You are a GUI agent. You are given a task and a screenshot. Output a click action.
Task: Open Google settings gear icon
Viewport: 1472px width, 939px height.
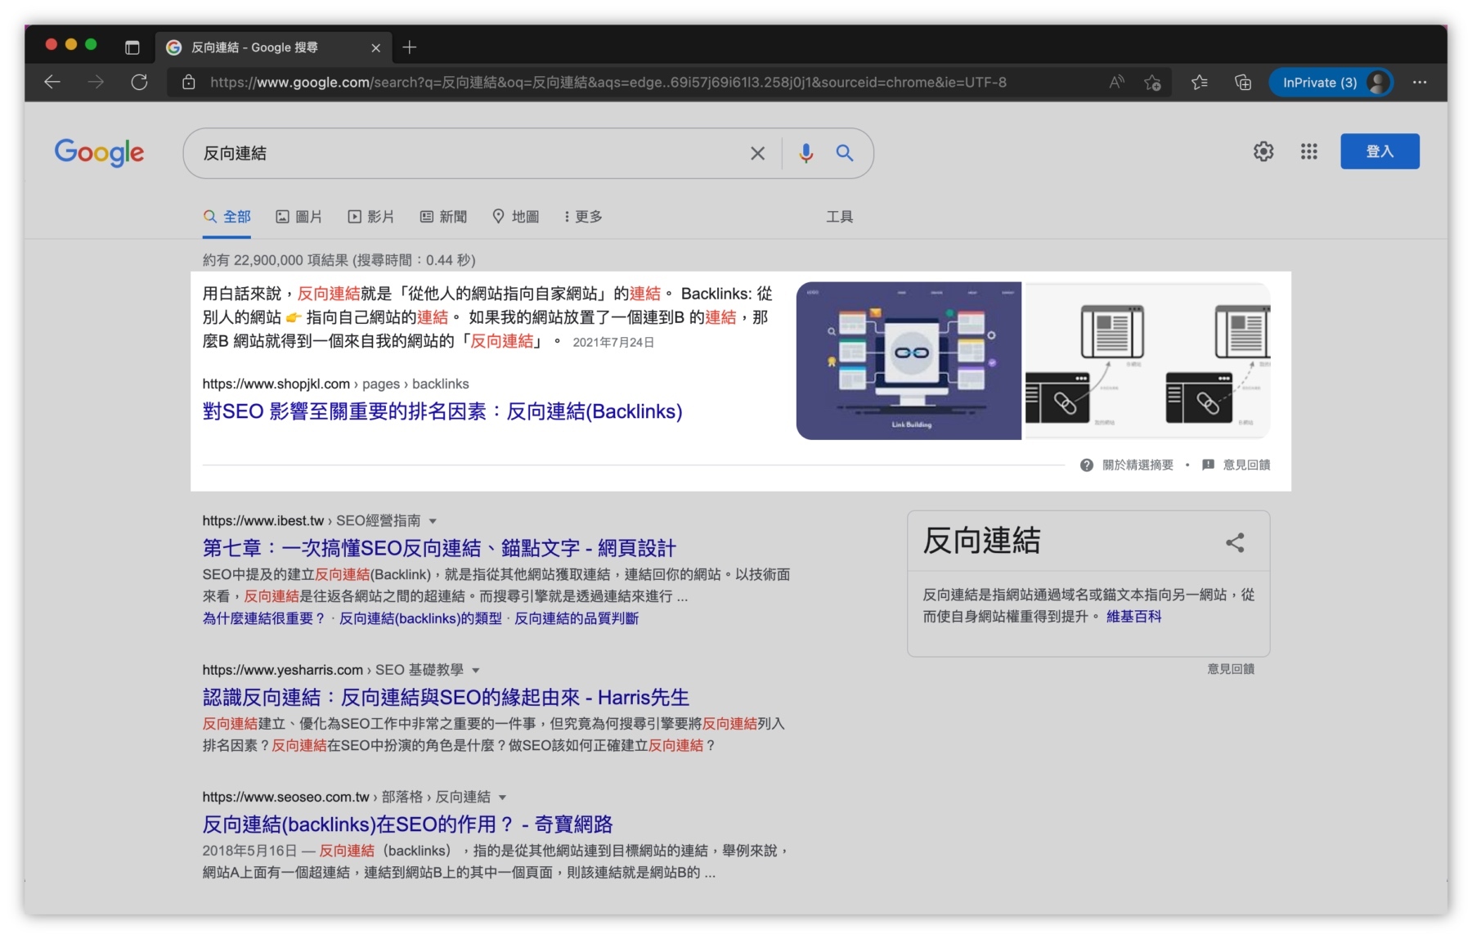[x=1263, y=151]
